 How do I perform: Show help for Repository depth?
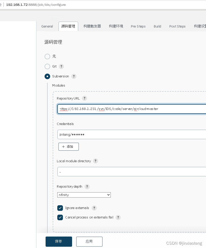(x=87, y=187)
